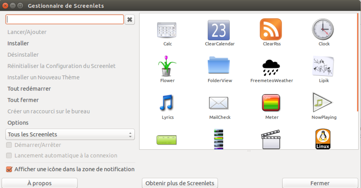Select the ClearCalendar screenlet icon

pyautogui.click(x=219, y=30)
